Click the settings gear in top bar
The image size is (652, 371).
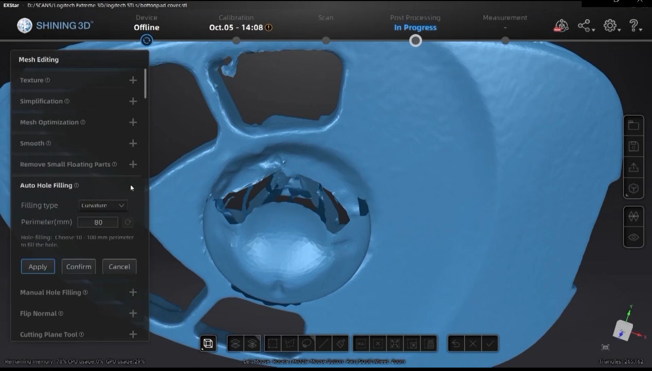(x=610, y=25)
